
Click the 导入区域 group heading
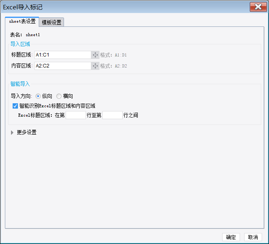20,44
